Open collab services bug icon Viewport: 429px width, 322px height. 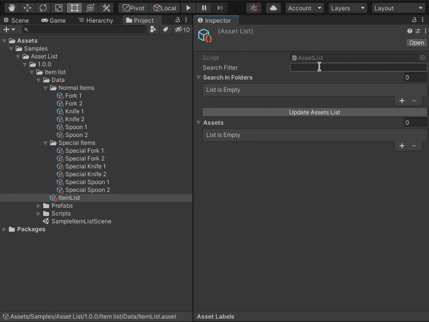pos(254,8)
